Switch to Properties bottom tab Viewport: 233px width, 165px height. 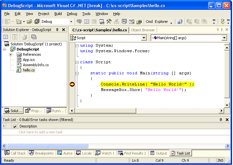click(x=34, y=111)
